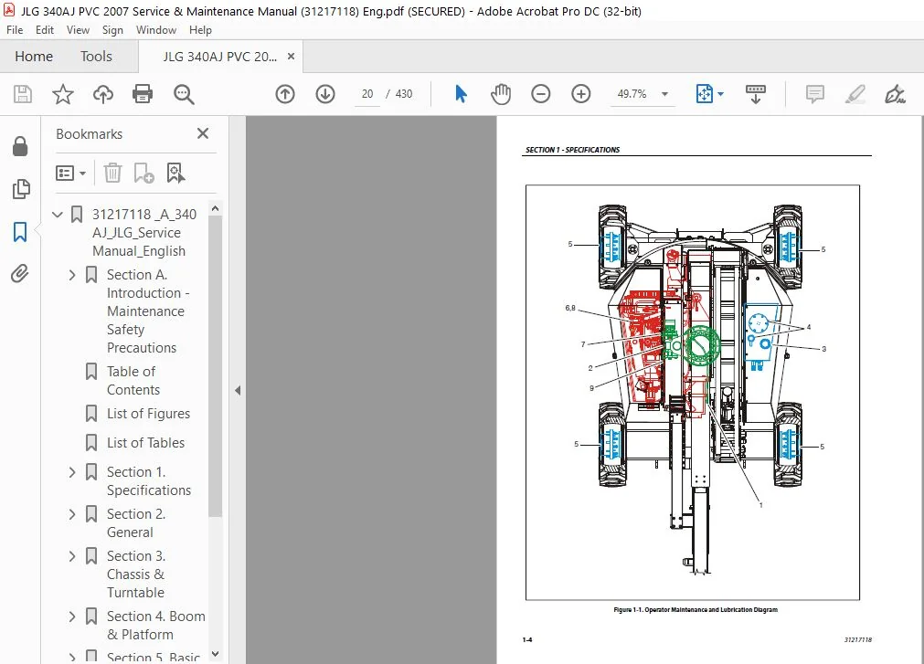The height and width of the screenshot is (664, 924).
Task: Jump to Section 2. General bookmark
Action: [x=136, y=522]
